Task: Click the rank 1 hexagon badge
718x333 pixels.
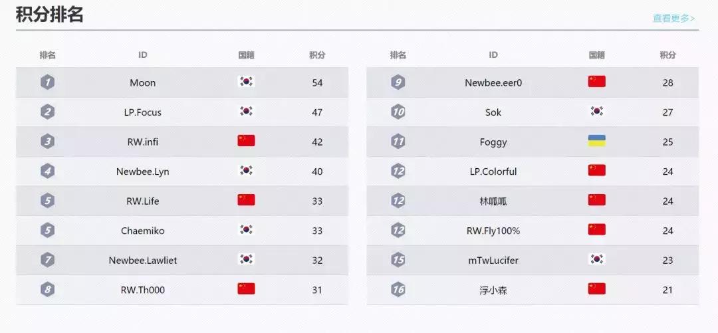Action: pos(47,82)
